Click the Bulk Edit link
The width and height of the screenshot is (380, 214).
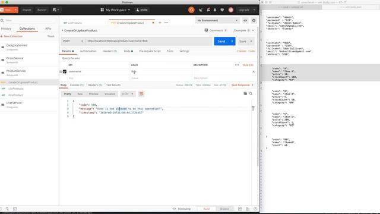tap(248, 65)
